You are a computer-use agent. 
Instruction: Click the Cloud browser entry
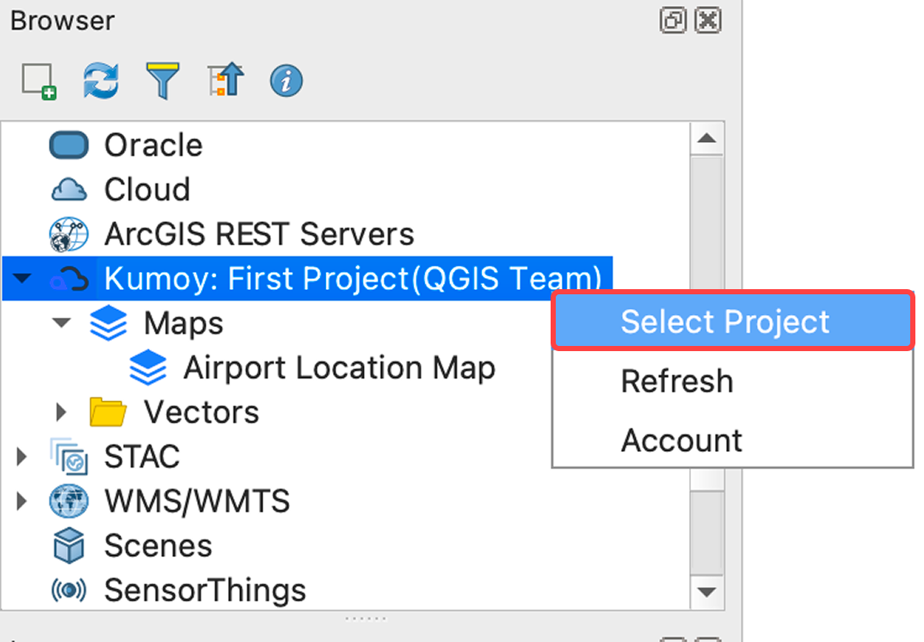pos(146,189)
